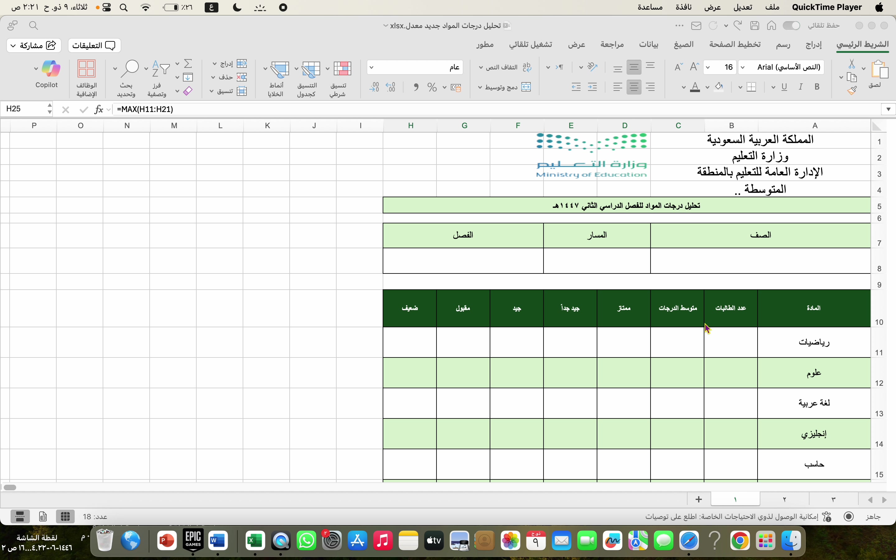
Task: Click the fx insert function icon
Action: pos(99,109)
